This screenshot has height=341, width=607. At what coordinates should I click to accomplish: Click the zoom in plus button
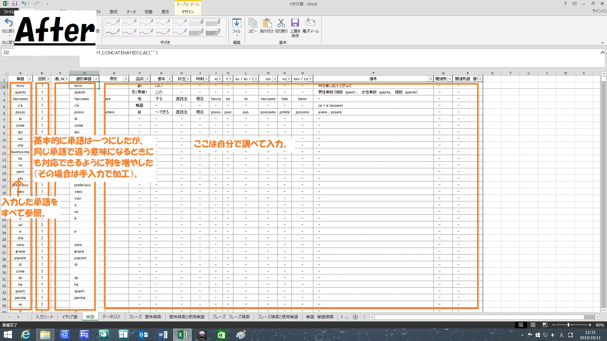(590, 325)
